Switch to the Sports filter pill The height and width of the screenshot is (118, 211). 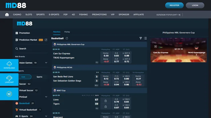(39, 77)
